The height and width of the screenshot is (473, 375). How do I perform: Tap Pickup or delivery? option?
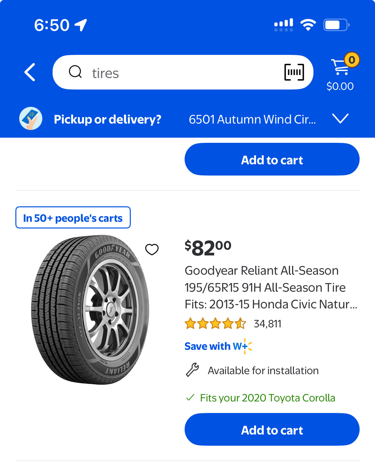coord(107,119)
